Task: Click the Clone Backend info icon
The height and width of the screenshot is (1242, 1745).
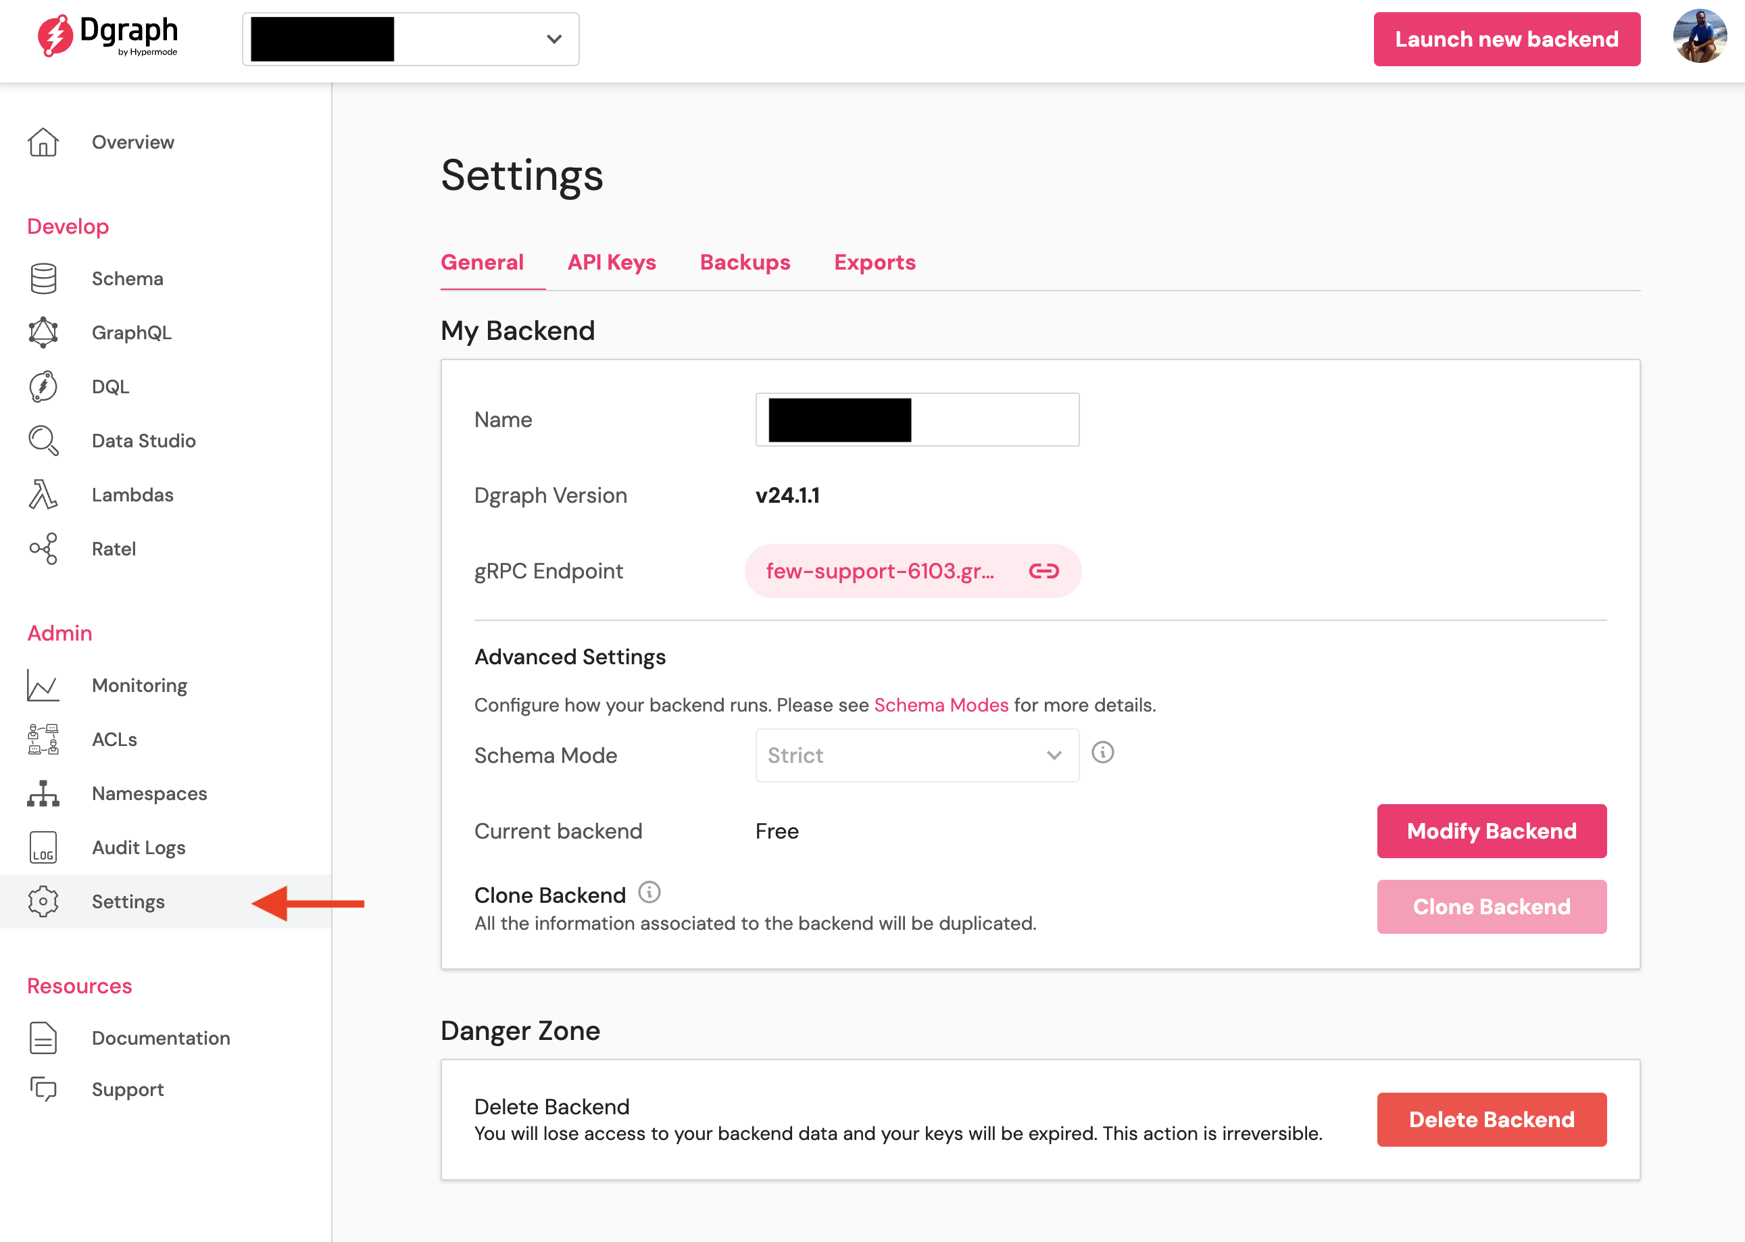Action: pos(649,892)
